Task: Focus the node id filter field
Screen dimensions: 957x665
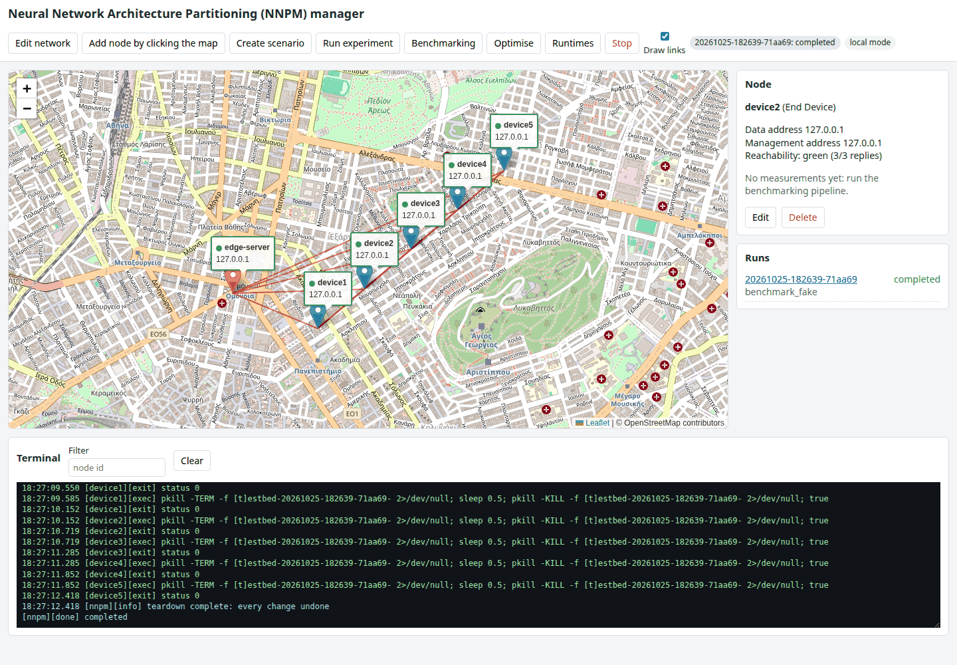Action: (117, 467)
